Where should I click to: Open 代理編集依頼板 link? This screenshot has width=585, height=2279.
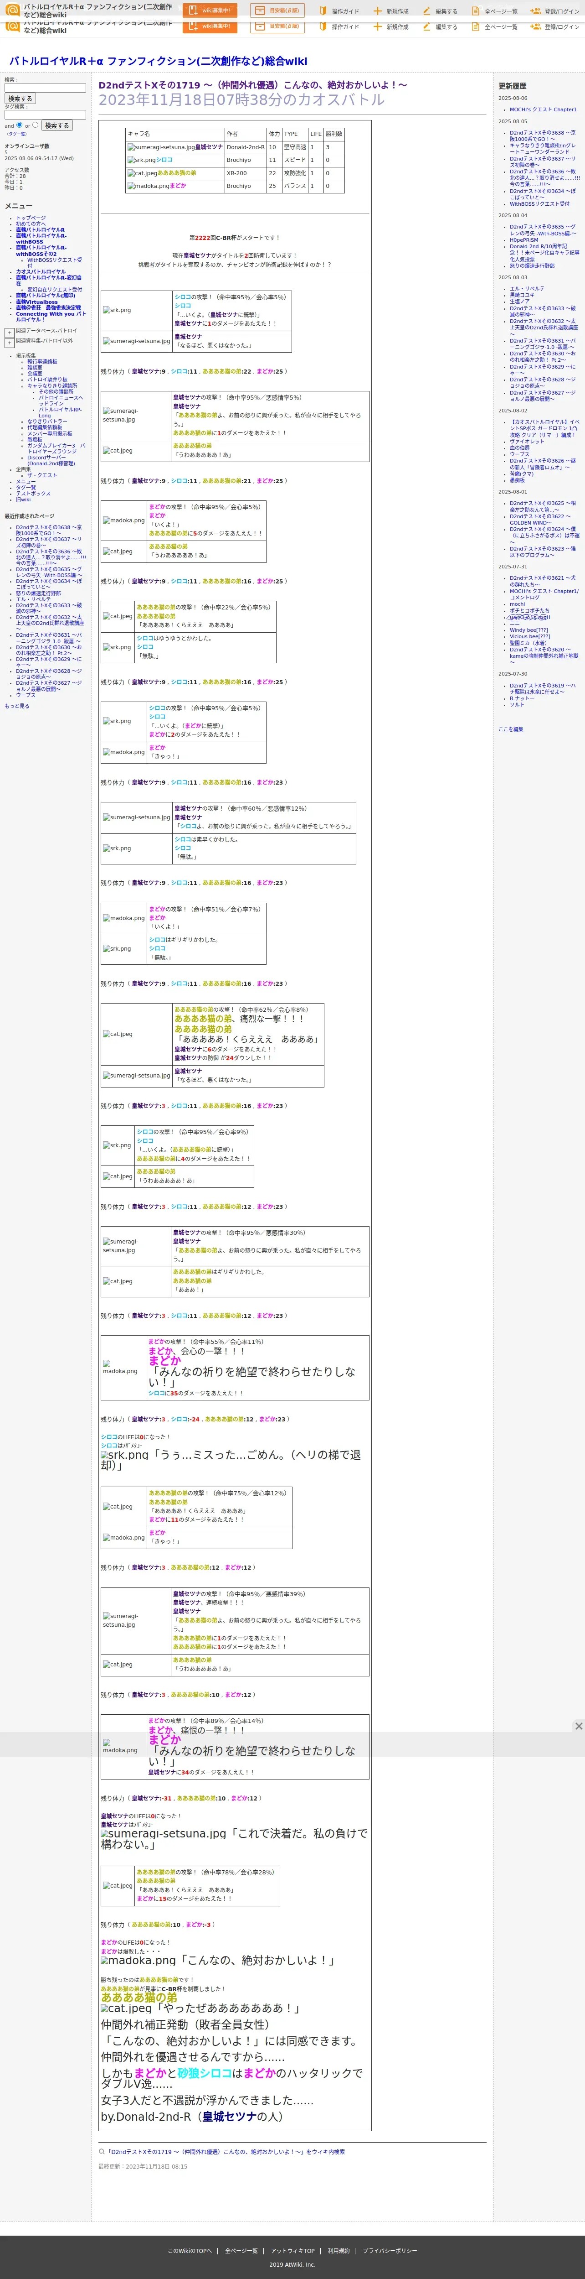click(44, 427)
